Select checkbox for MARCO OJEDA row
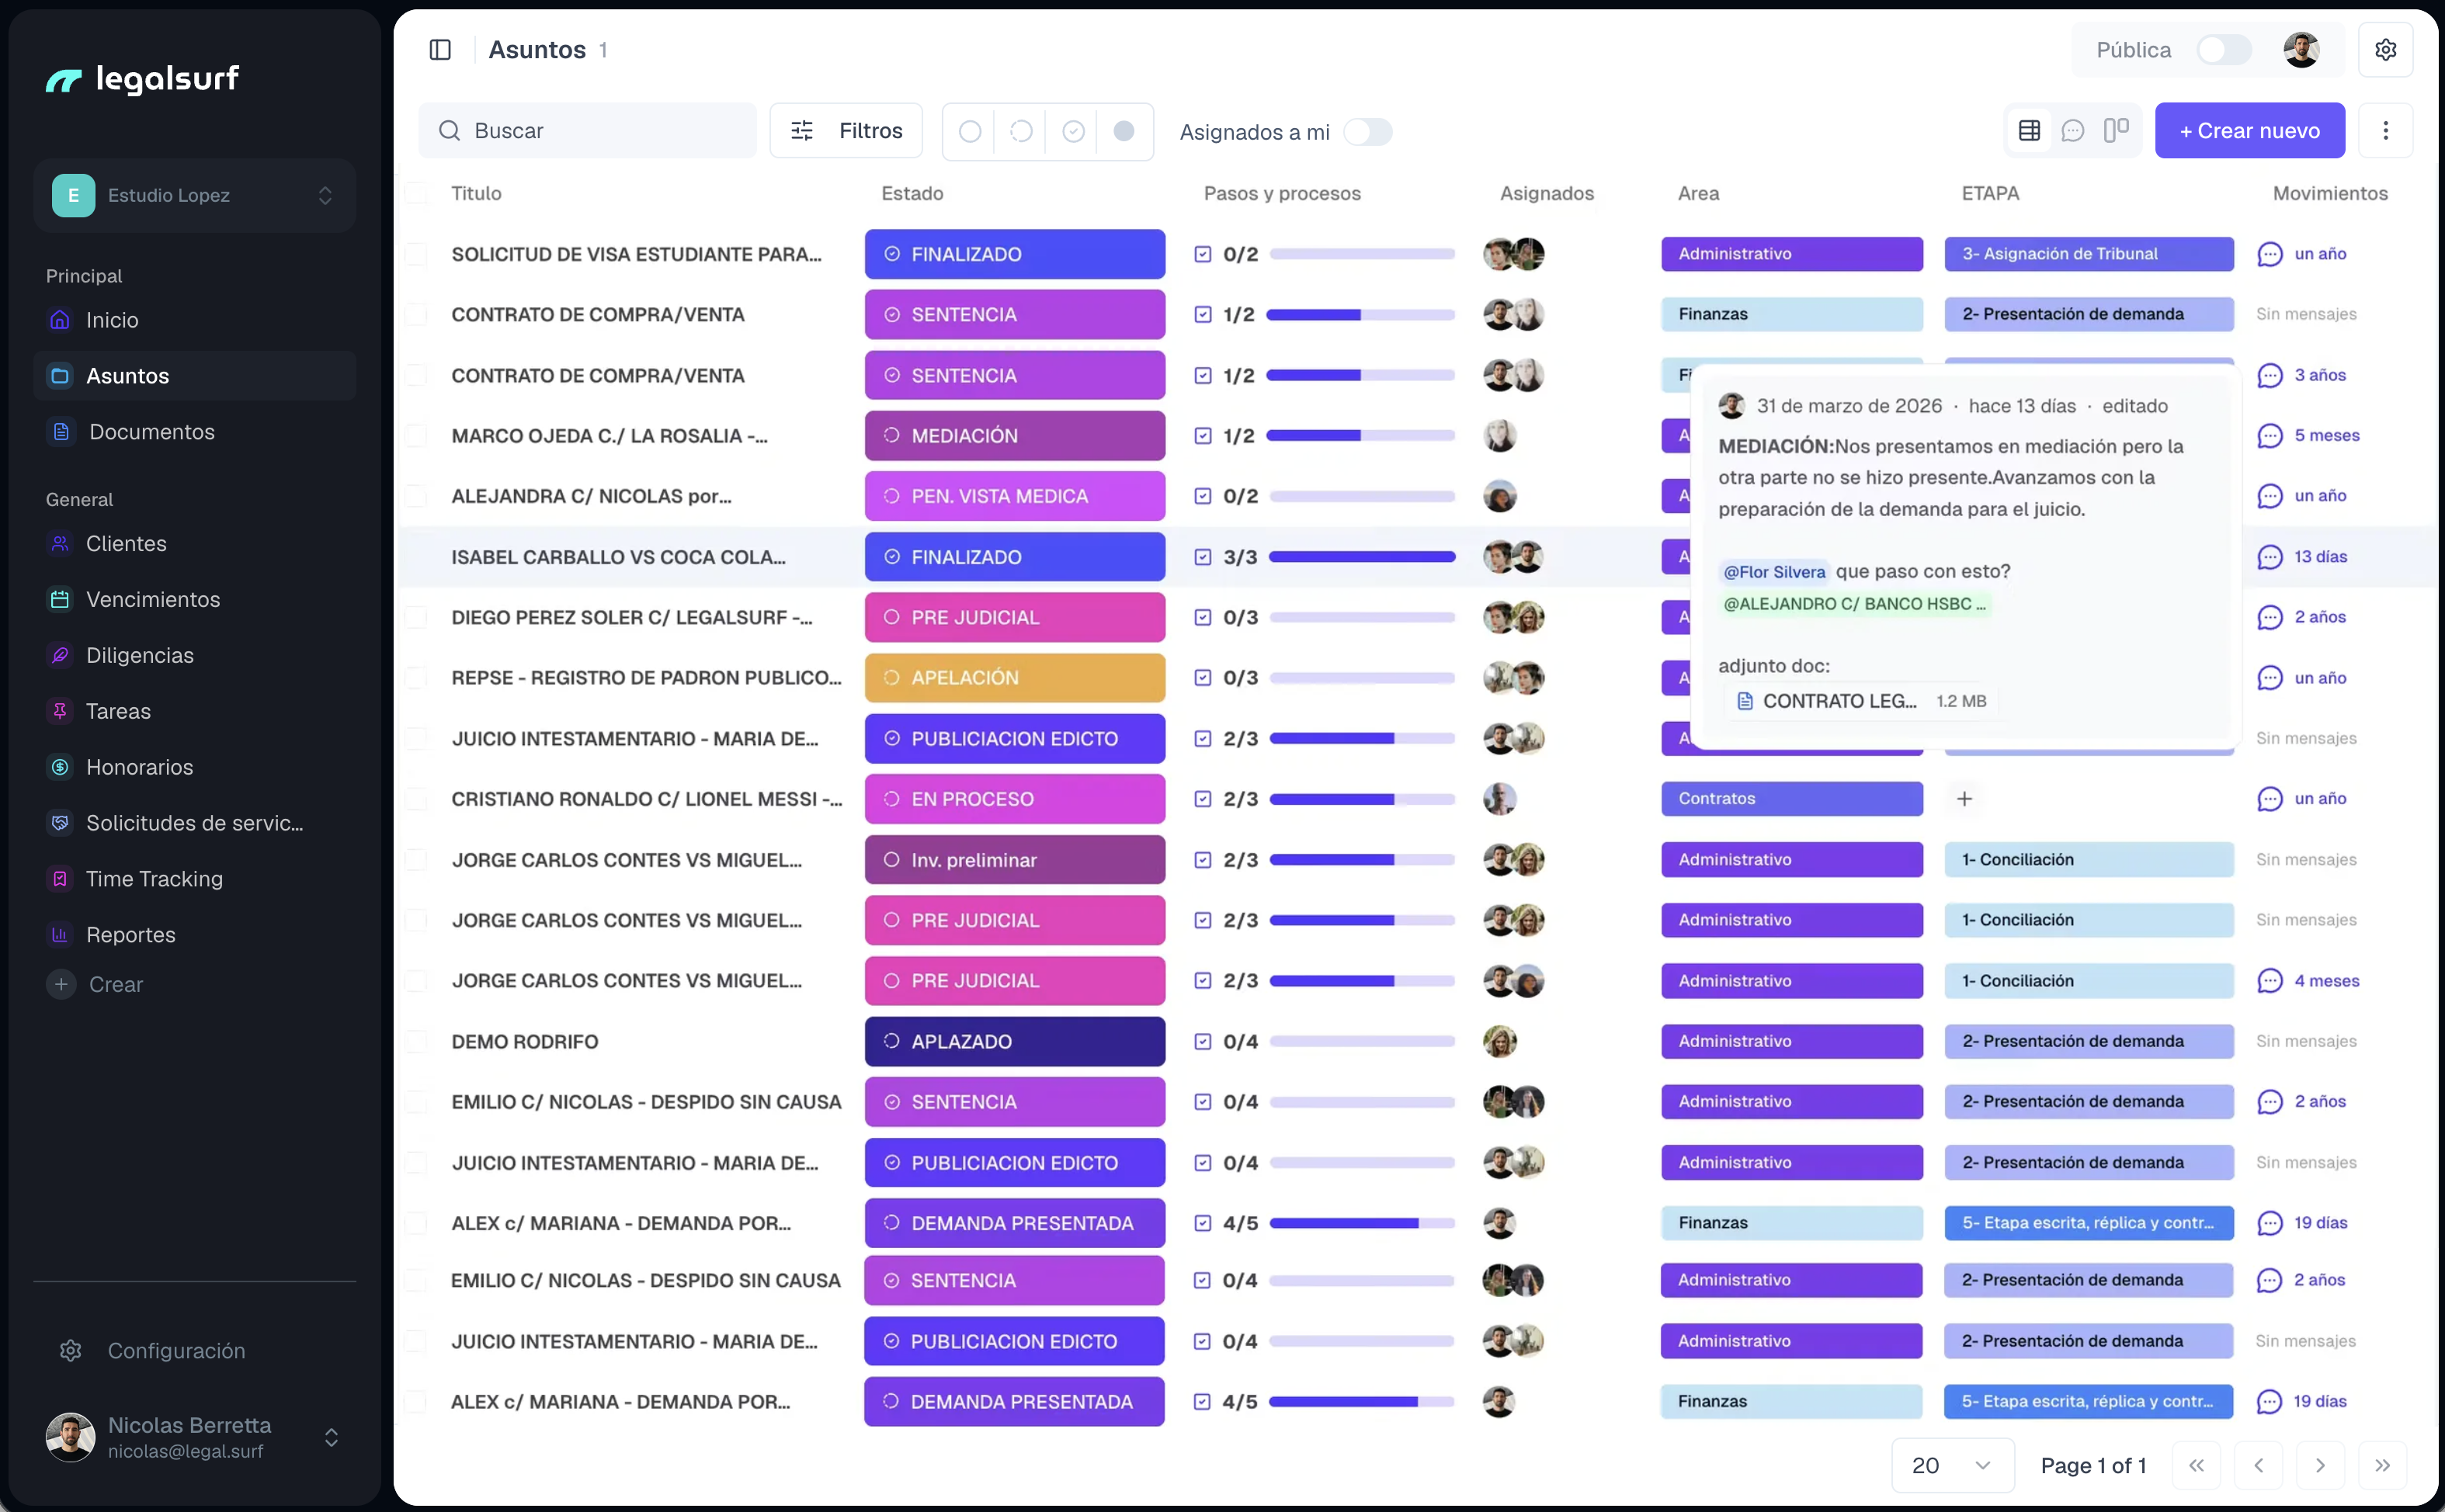Image resolution: width=2445 pixels, height=1512 pixels. tap(416, 436)
